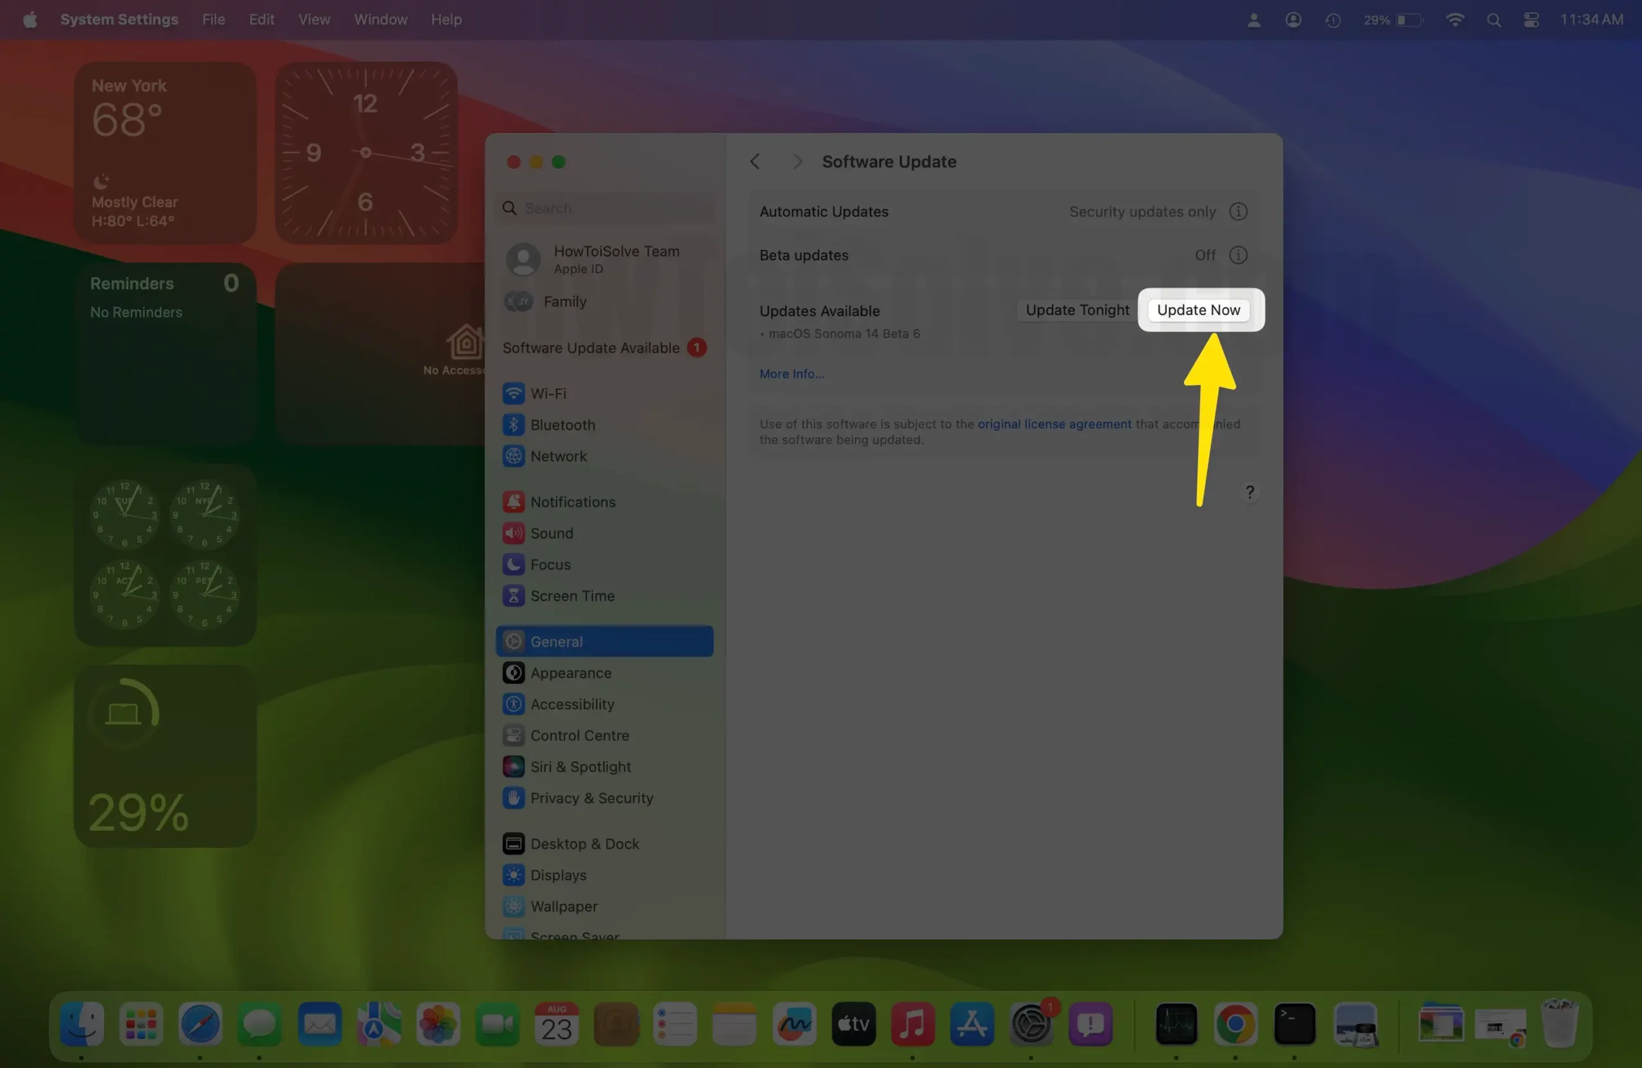Go forward with the right chevron

797,162
